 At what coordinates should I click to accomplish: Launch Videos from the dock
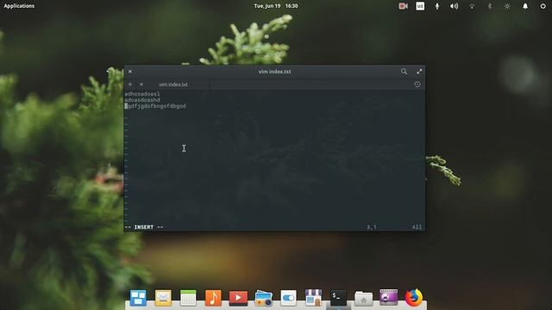[238, 298]
